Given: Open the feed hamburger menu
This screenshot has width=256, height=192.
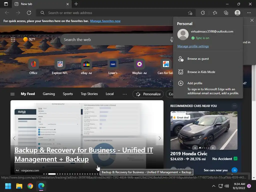Looking at the screenshot, I should coord(12,94).
